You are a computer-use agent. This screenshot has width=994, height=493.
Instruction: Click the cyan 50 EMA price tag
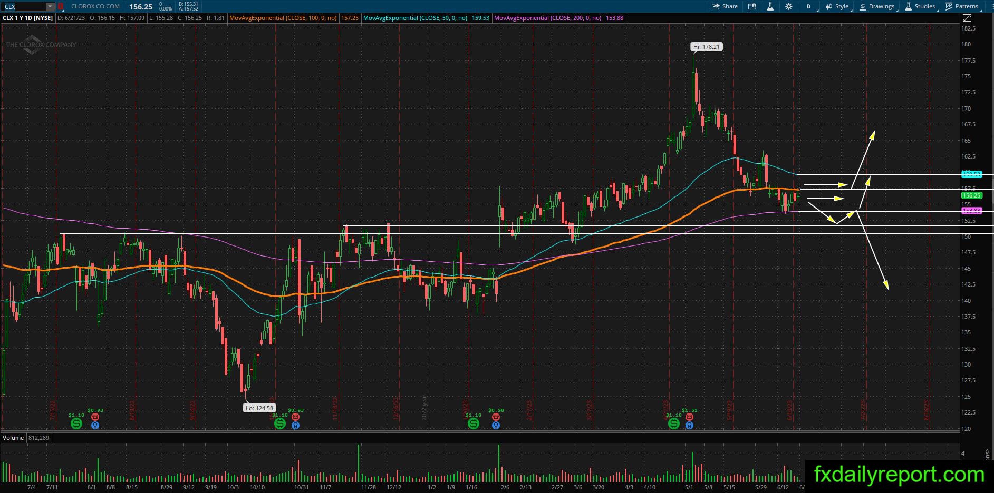[x=971, y=174]
